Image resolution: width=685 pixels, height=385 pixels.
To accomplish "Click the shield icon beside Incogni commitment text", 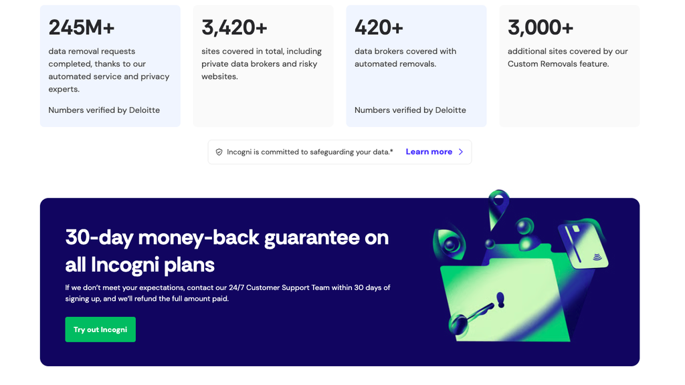I will 219,152.
